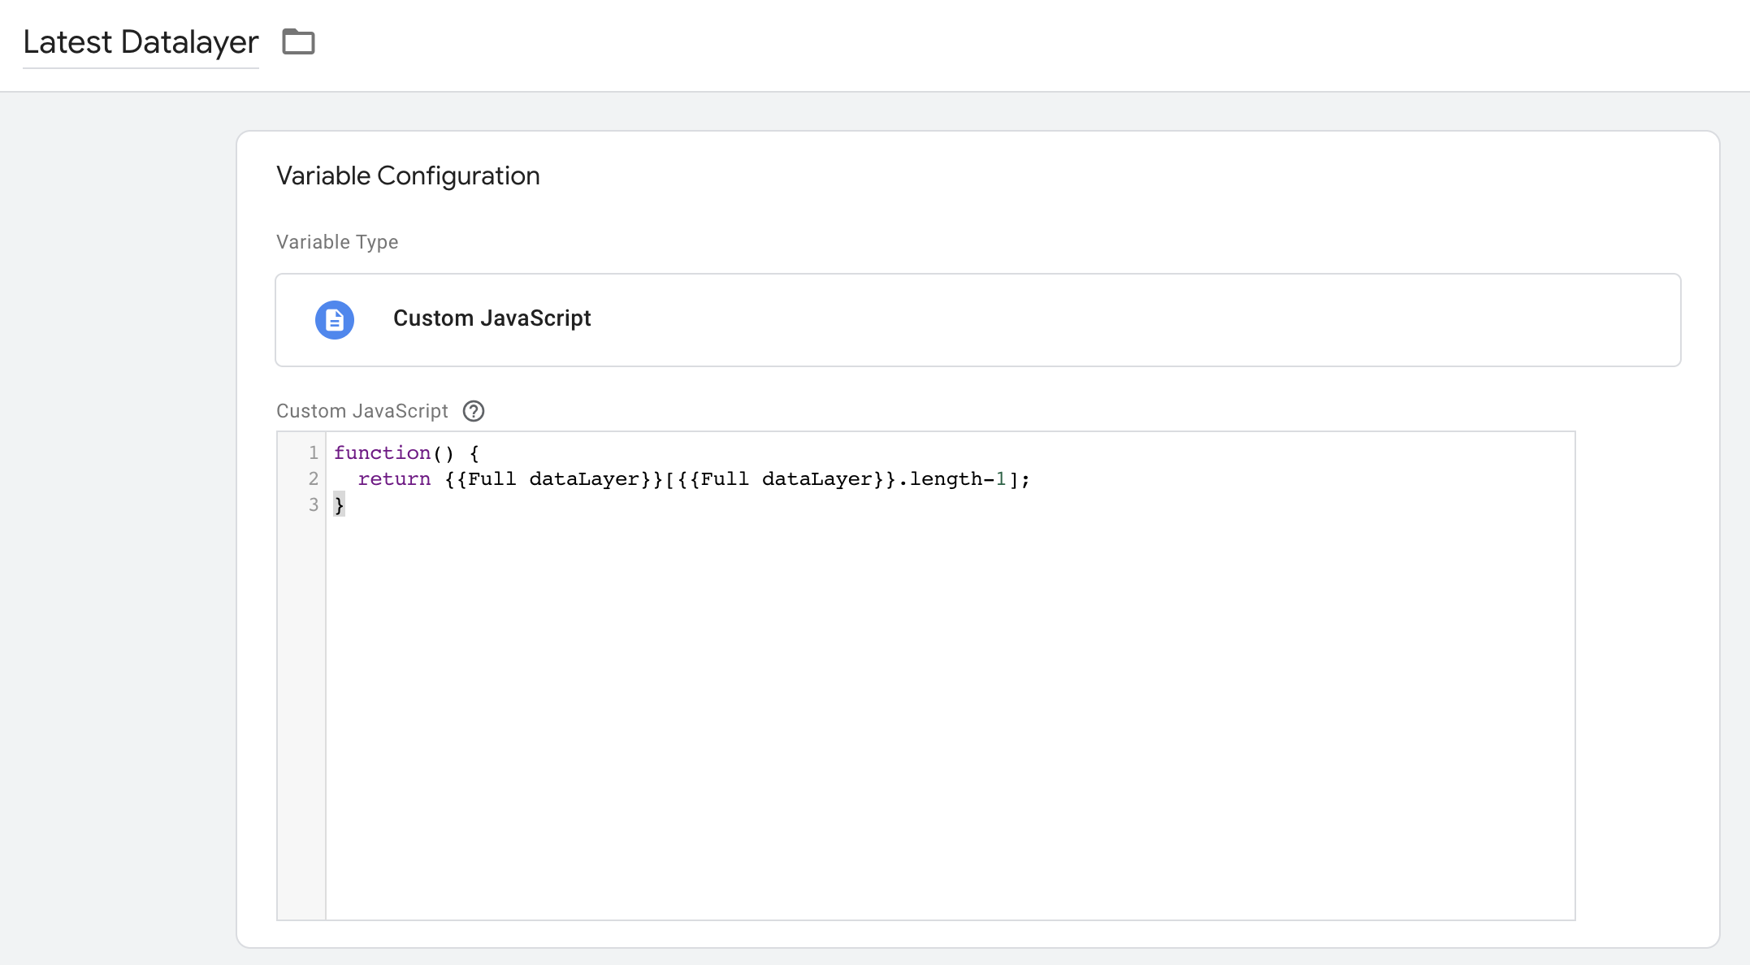
Task: Click the folder icon beside the variable name
Action: click(x=298, y=41)
